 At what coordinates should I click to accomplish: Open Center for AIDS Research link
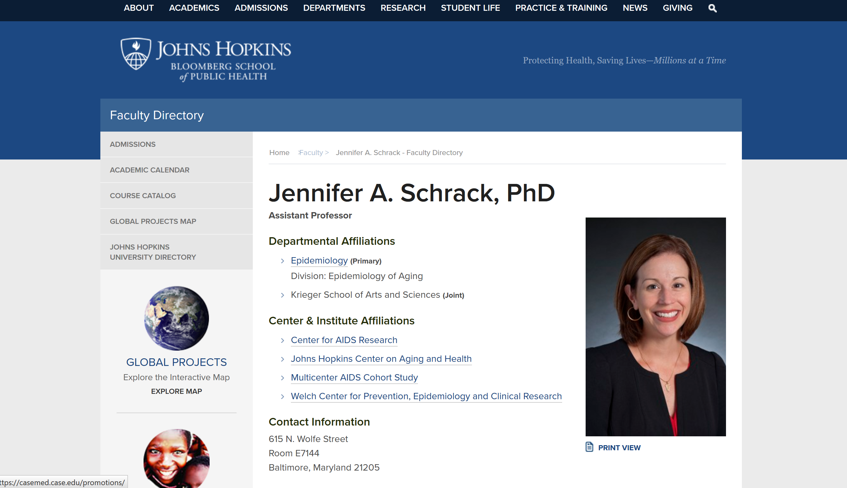pos(344,340)
